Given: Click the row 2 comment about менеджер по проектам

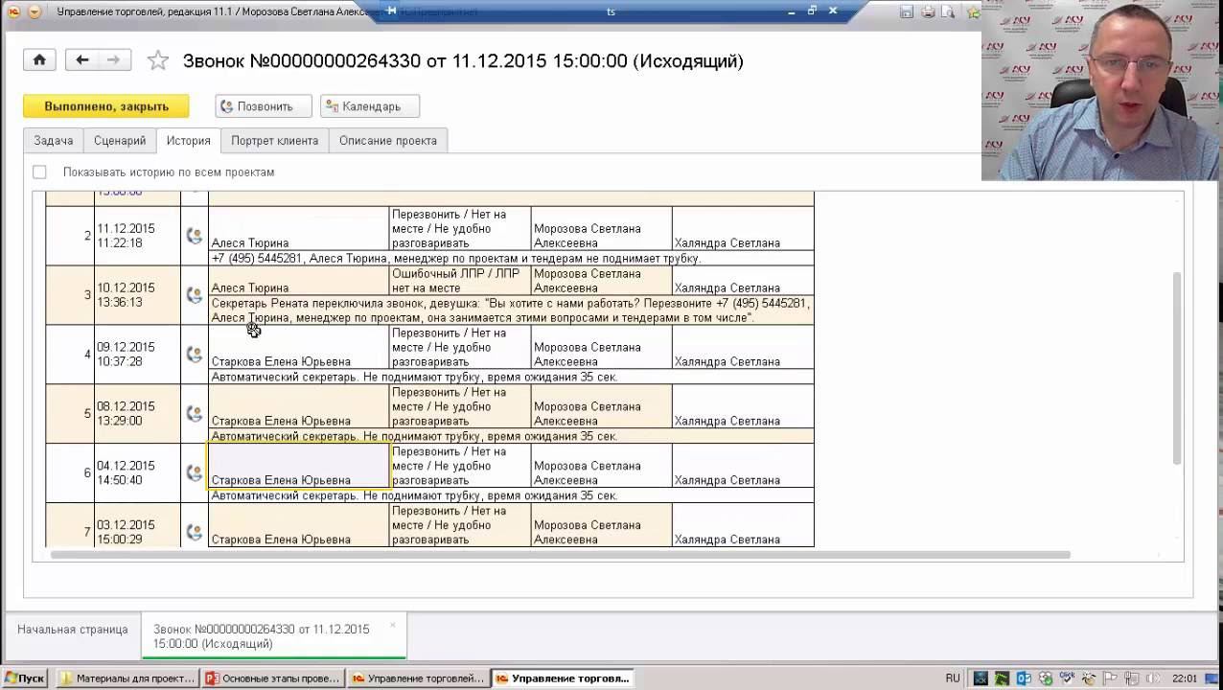Looking at the screenshot, I should (511, 259).
